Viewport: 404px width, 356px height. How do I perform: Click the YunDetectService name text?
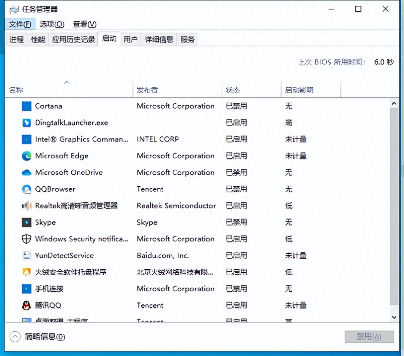point(64,255)
